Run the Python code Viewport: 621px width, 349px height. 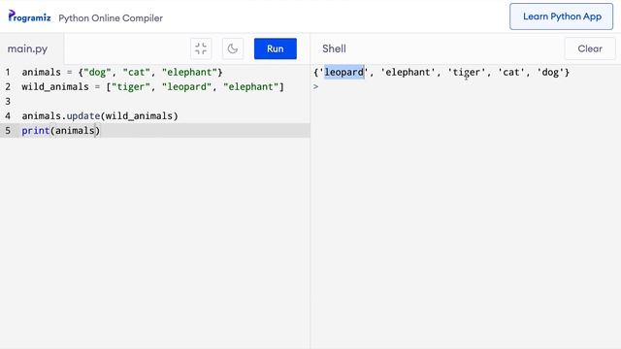tap(276, 48)
